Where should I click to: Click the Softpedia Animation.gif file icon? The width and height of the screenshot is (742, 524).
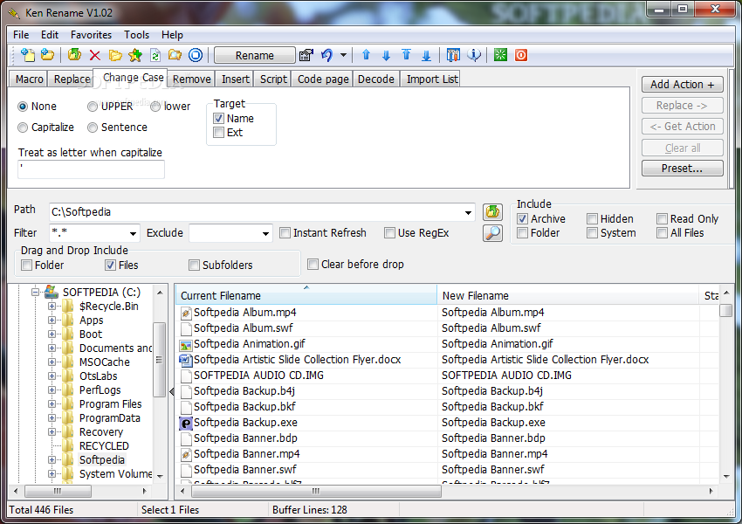tap(185, 345)
